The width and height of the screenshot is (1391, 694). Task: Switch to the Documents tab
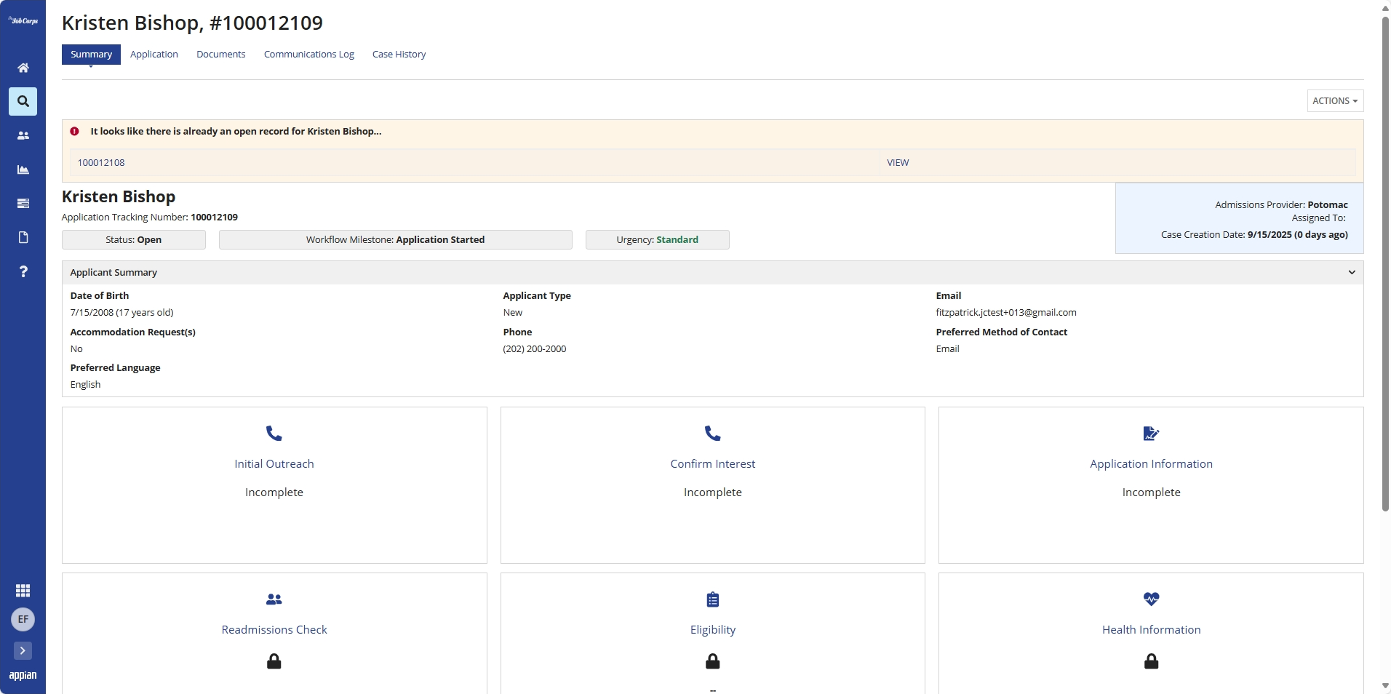[x=221, y=55]
